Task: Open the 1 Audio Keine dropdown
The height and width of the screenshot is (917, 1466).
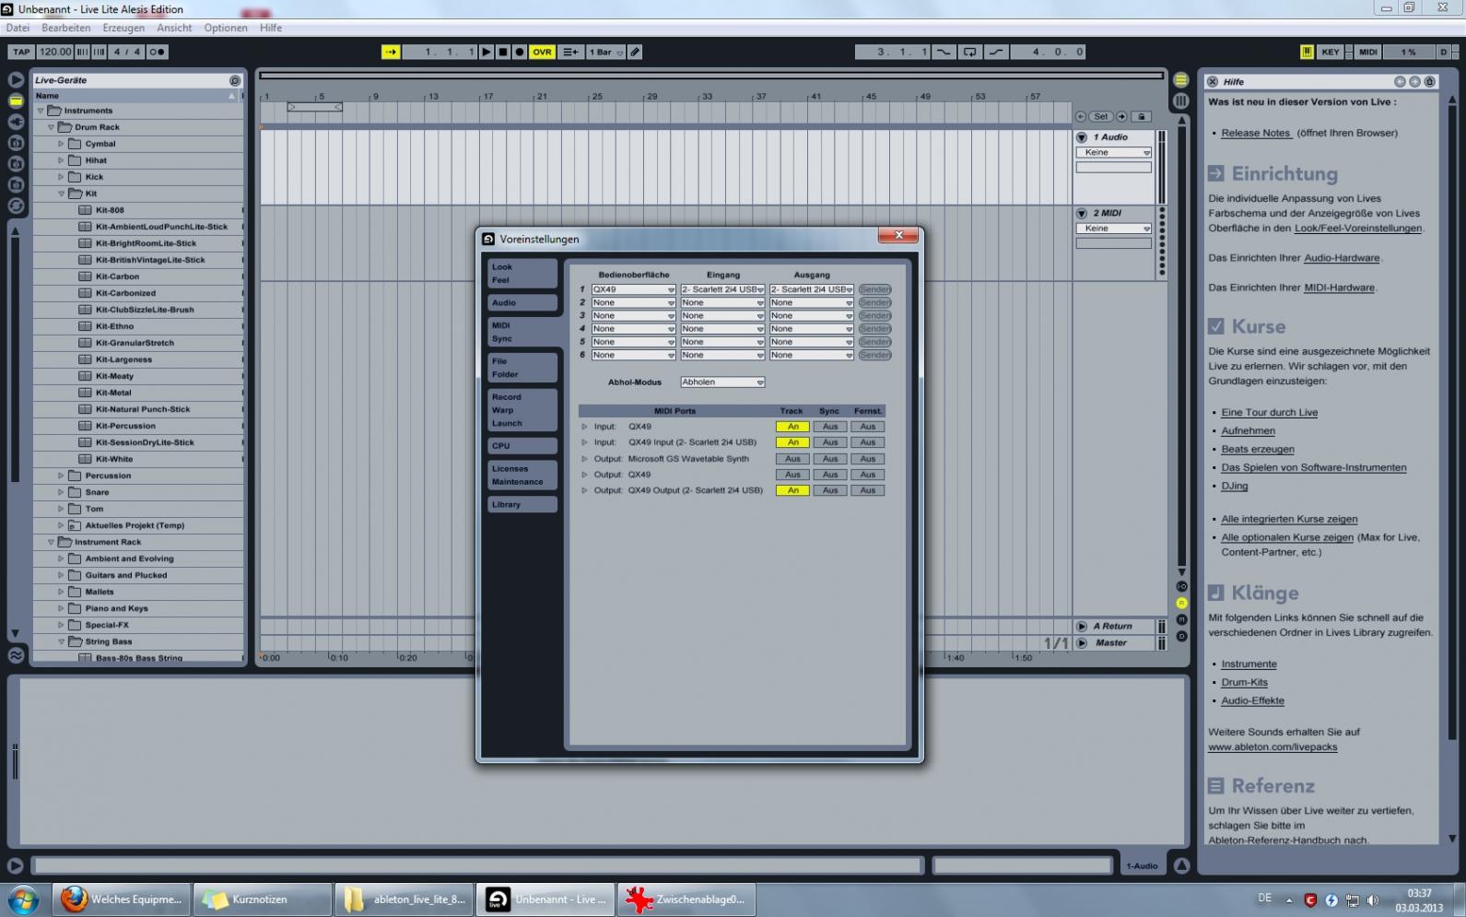Action: [x=1114, y=153]
